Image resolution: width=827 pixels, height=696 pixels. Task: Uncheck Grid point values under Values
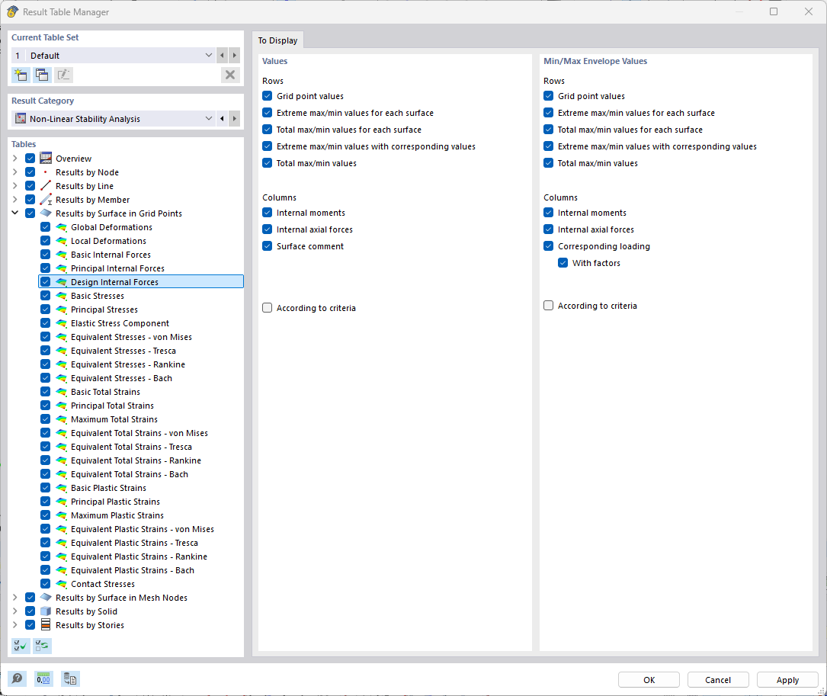click(x=267, y=96)
